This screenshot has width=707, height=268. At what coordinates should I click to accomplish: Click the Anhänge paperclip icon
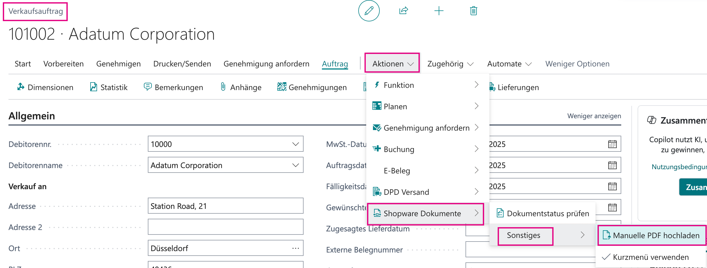click(223, 87)
